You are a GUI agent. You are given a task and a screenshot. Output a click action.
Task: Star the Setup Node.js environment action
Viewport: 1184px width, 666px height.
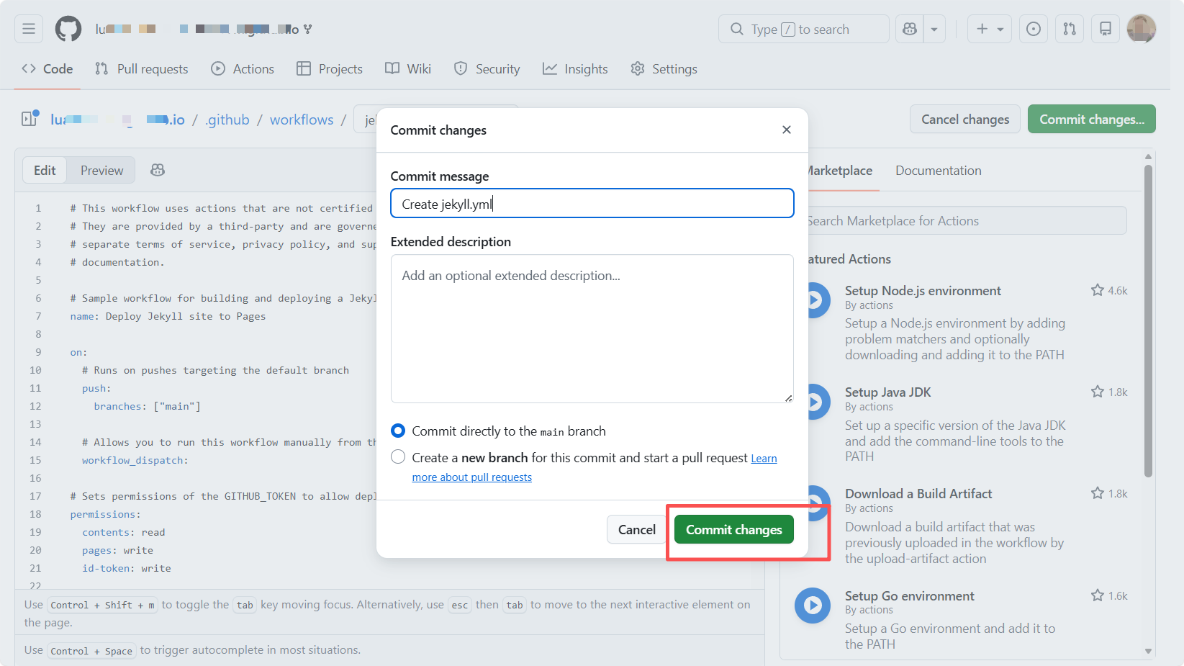pos(1097,290)
